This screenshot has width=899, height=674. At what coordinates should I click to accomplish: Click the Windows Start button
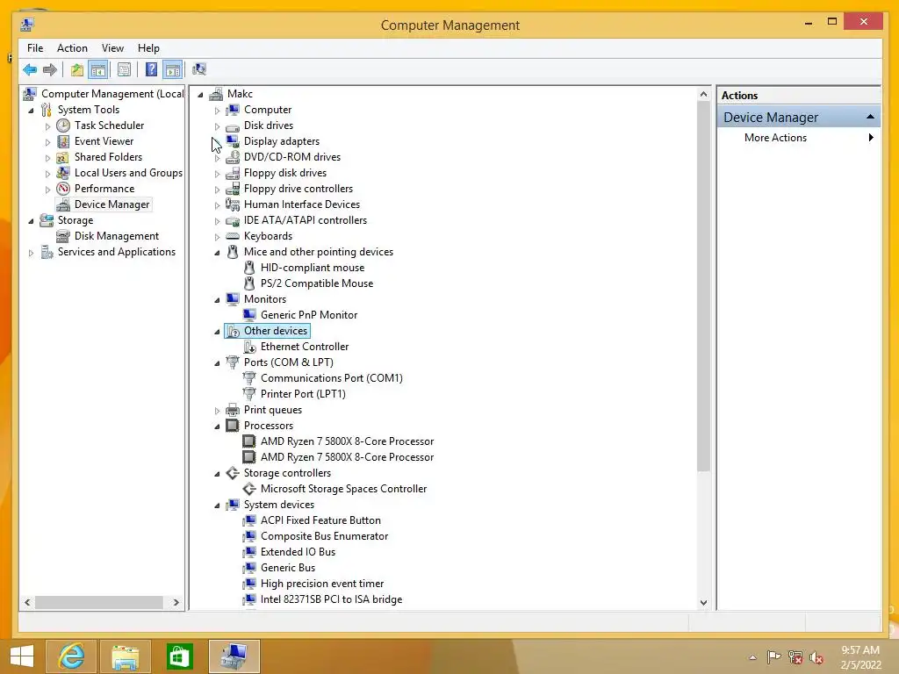22,656
